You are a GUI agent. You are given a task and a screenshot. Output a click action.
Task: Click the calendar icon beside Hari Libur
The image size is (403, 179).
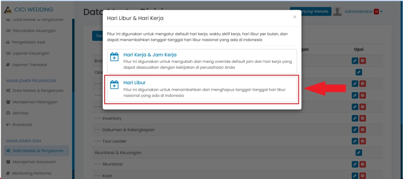click(114, 85)
